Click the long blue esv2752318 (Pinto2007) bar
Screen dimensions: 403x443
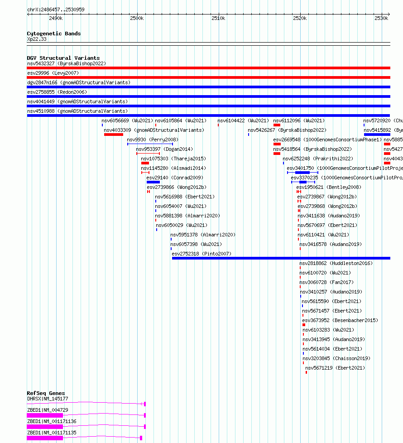point(281,258)
